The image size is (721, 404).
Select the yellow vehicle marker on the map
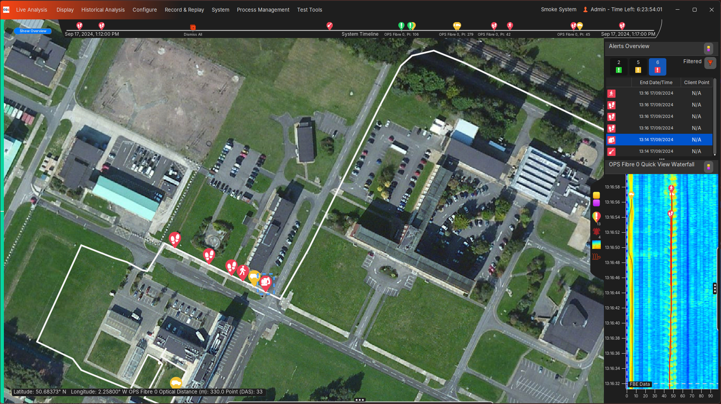254,277
